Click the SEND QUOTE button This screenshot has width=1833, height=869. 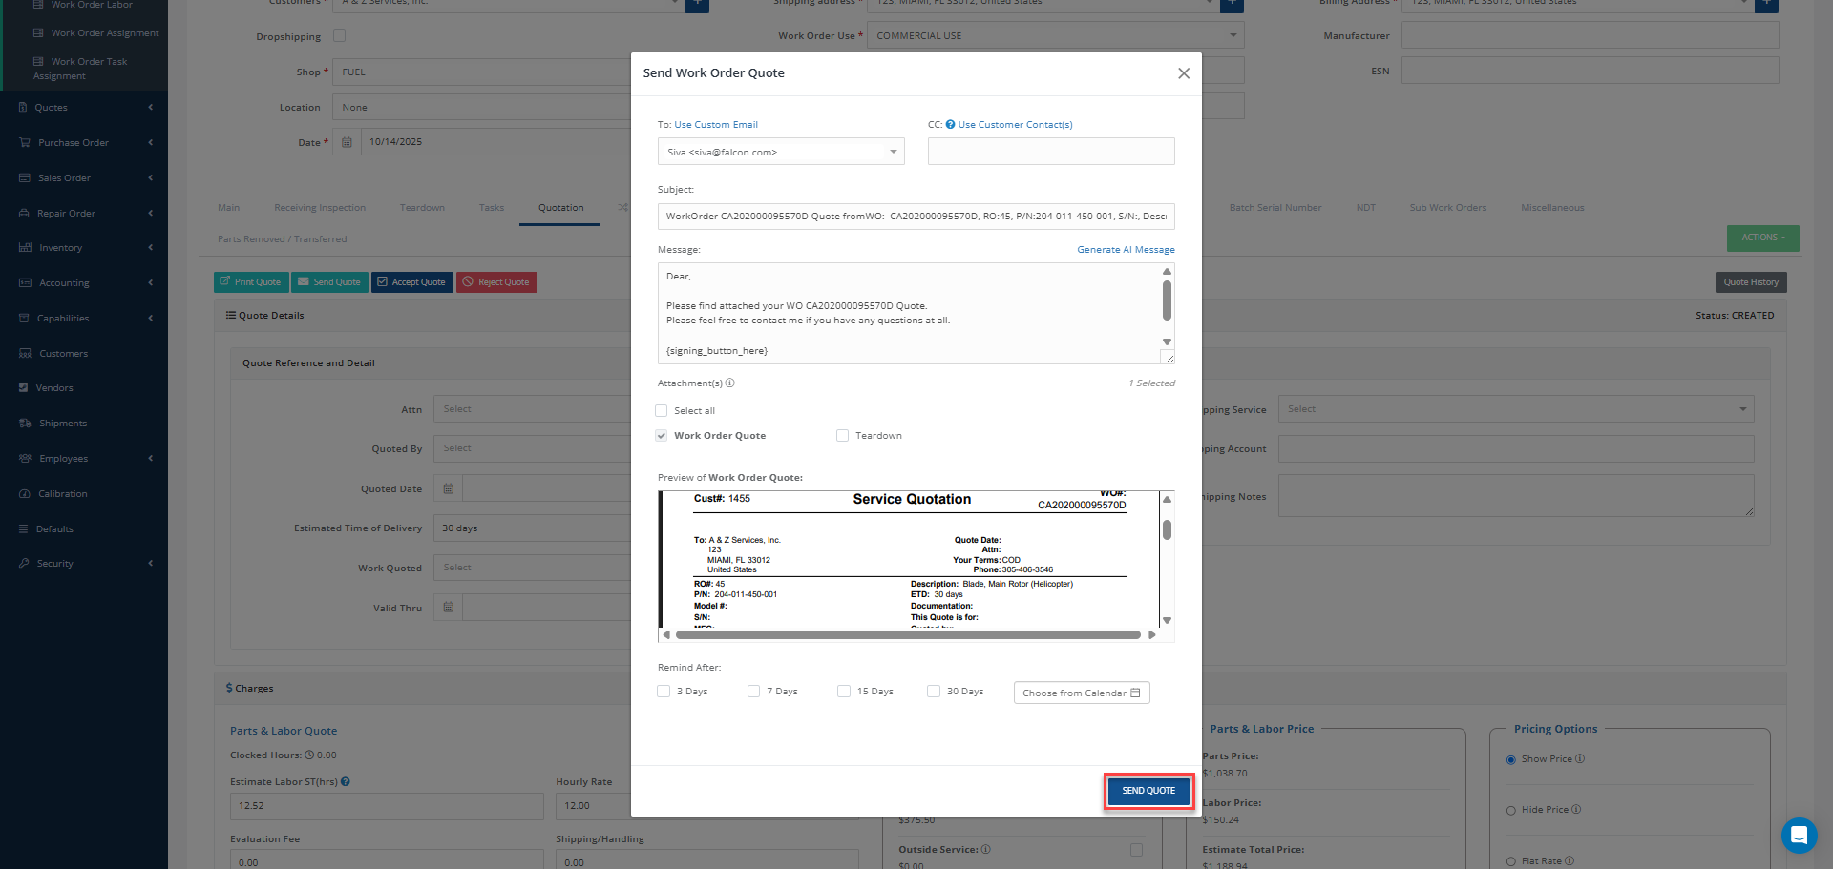pyautogui.click(x=1148, y=791)
